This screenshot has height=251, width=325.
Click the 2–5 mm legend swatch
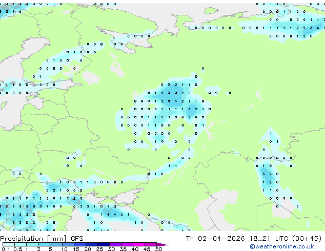point(44,244)
